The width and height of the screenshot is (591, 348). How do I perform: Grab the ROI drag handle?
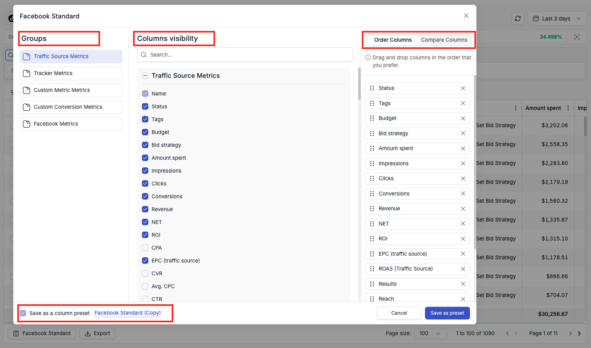[x=372, y=239]
